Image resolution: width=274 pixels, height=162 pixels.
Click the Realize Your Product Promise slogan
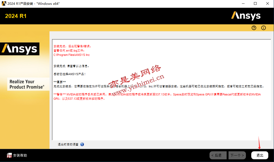click(27, 84)
